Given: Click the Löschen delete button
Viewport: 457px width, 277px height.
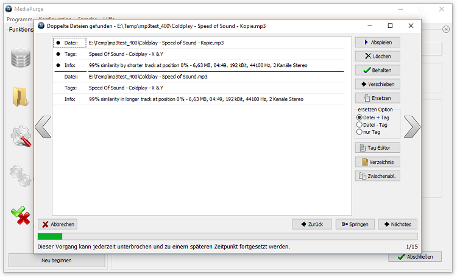Looking at the screenshot, I should click(377, 56).
